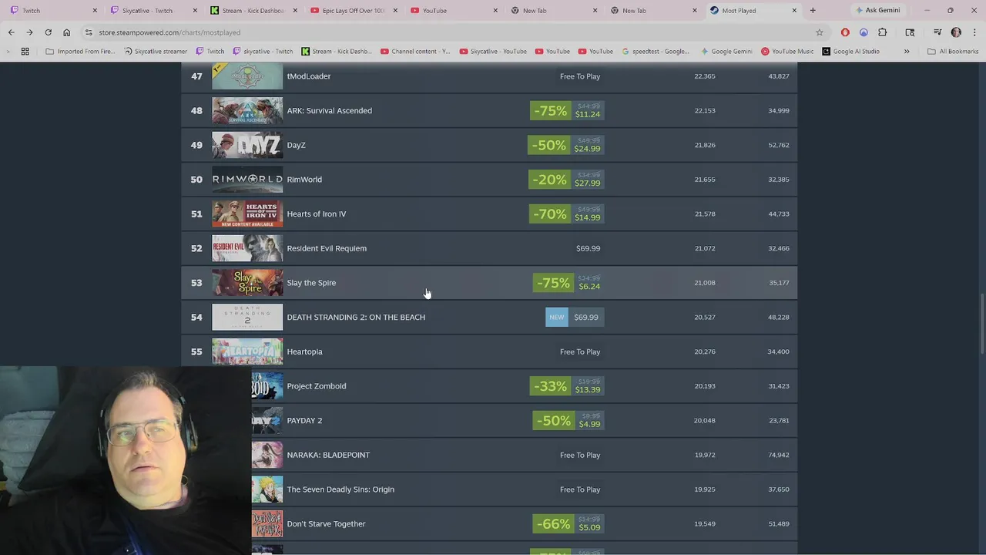Open the Google AI Studio bookmark
This screenshot has width=986, height=555.
[x=850, y=52]
